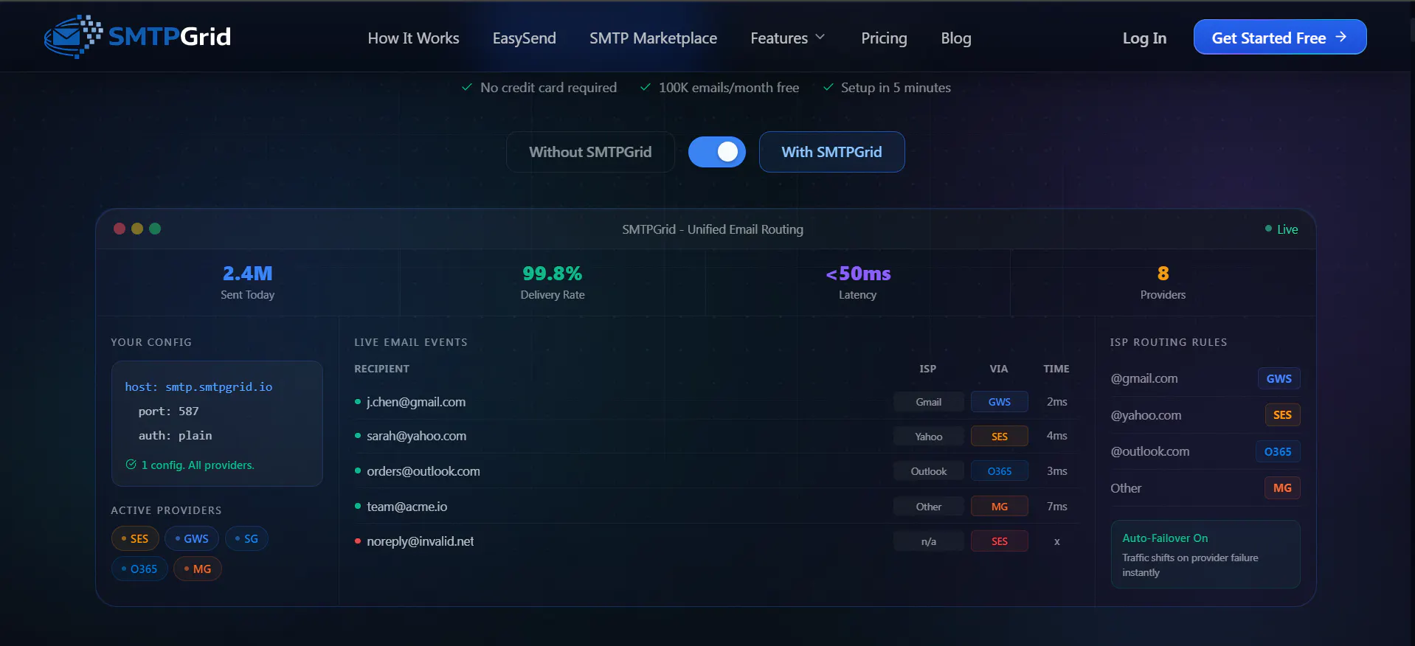Click the SES badge for the @yahoo.com rule
This screenshot has height=646, width=1415.
coord(1282,414)
